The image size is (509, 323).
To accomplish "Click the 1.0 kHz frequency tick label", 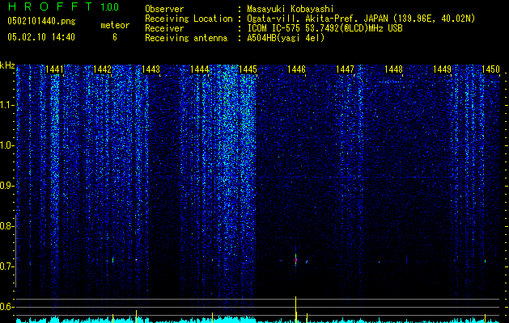I will [x=6, y=145].
